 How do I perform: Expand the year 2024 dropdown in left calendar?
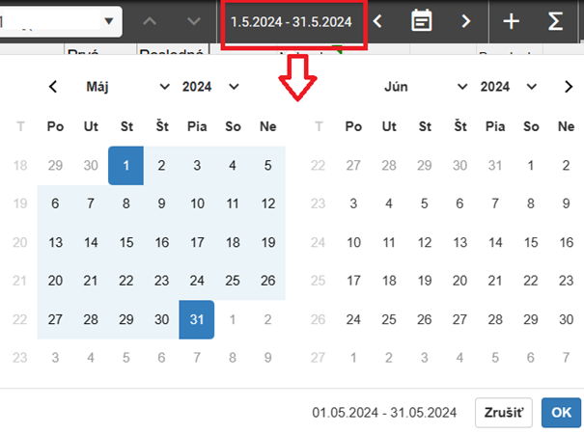[x=210, y=87]
